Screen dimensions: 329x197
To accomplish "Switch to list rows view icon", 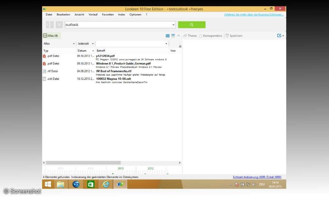I will click(x=173, y=36).
